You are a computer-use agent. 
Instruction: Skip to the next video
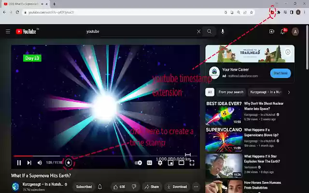[x=29, y=163]
